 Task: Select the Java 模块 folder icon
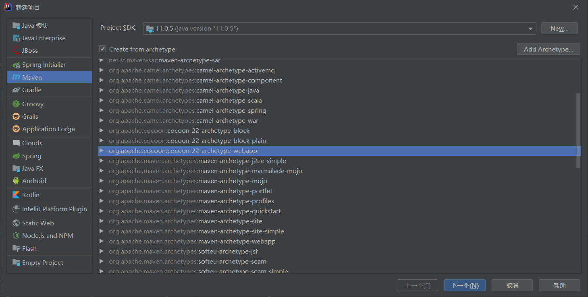16,26
